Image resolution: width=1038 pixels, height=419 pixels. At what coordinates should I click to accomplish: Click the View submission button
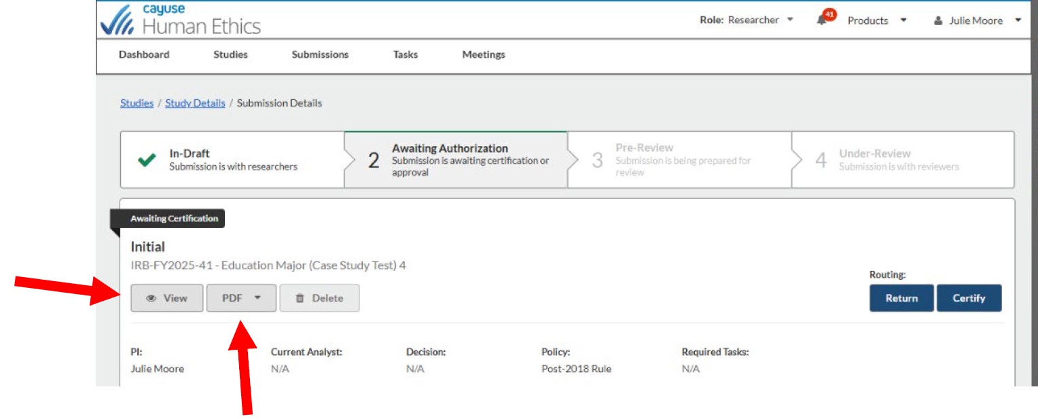point(167,298)
